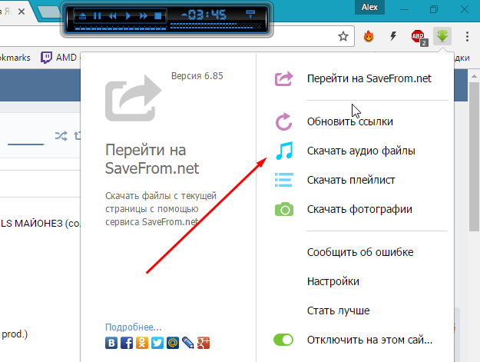Adjust the player volume bar
The width and height of the screenshot is (480, 362).
click(216, 27)
